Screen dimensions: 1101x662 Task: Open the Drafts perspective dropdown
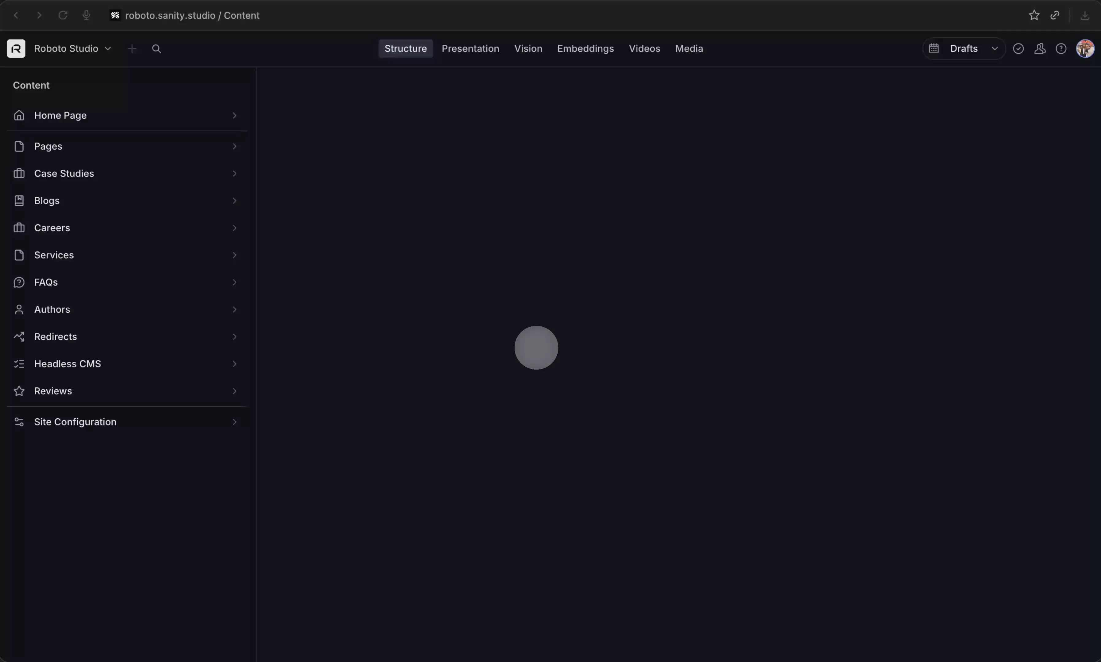click(x=964, y=49)
